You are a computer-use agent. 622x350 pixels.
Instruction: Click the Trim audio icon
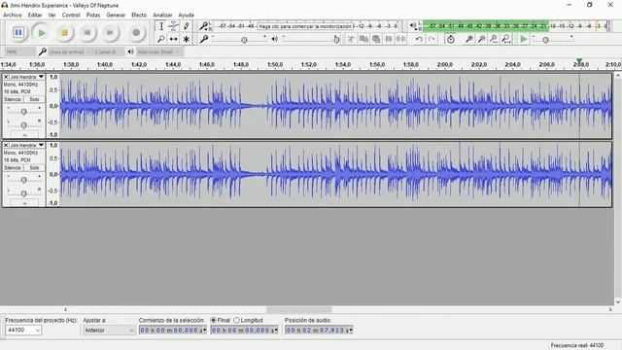389,39
